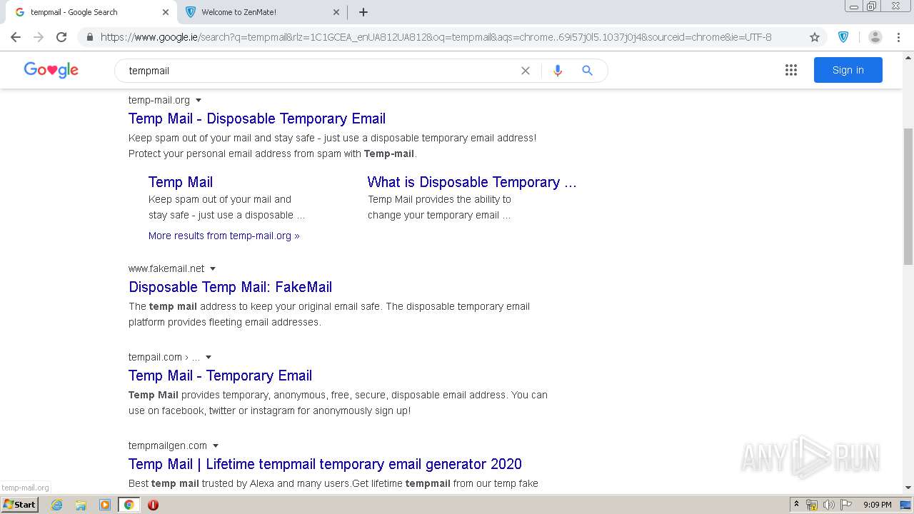Open network status tray icon

pos(812,505)
